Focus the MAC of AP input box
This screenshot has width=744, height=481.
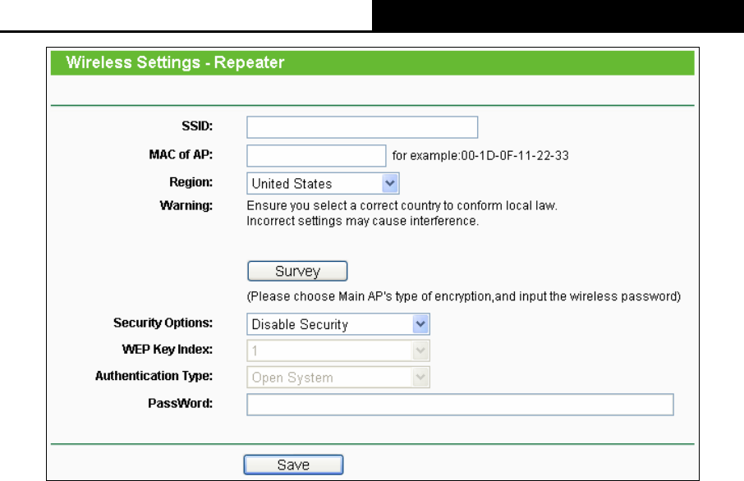[316, 156]
